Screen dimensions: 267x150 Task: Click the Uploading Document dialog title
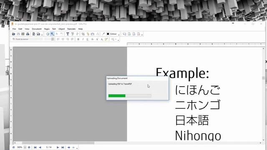117,78
